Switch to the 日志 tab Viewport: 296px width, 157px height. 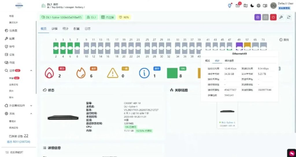pos(88,29)
